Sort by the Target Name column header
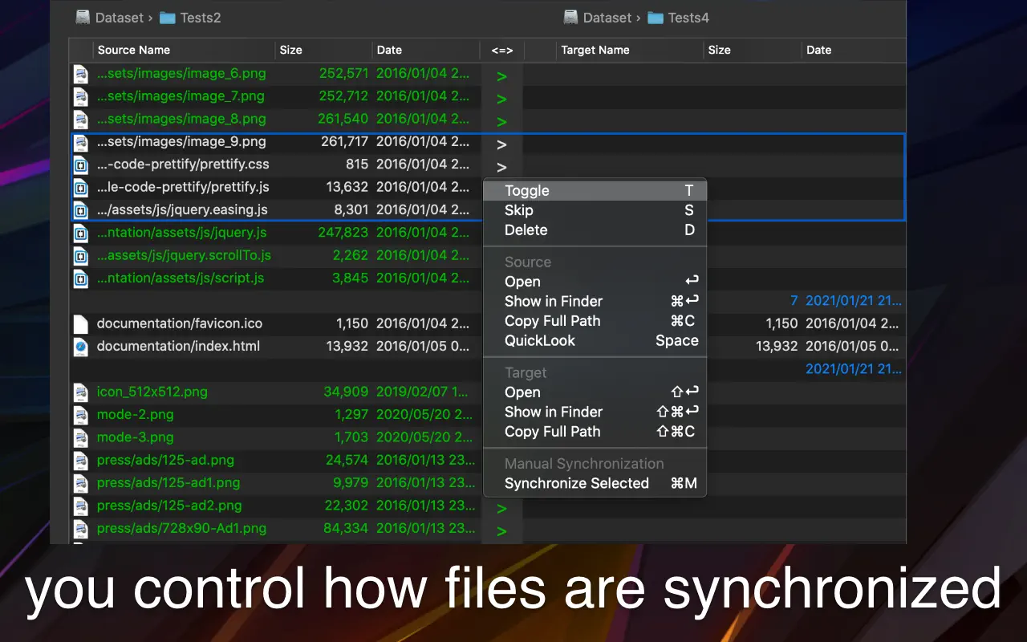Screen dimensions: 1027x642 [x=595, y=50]
